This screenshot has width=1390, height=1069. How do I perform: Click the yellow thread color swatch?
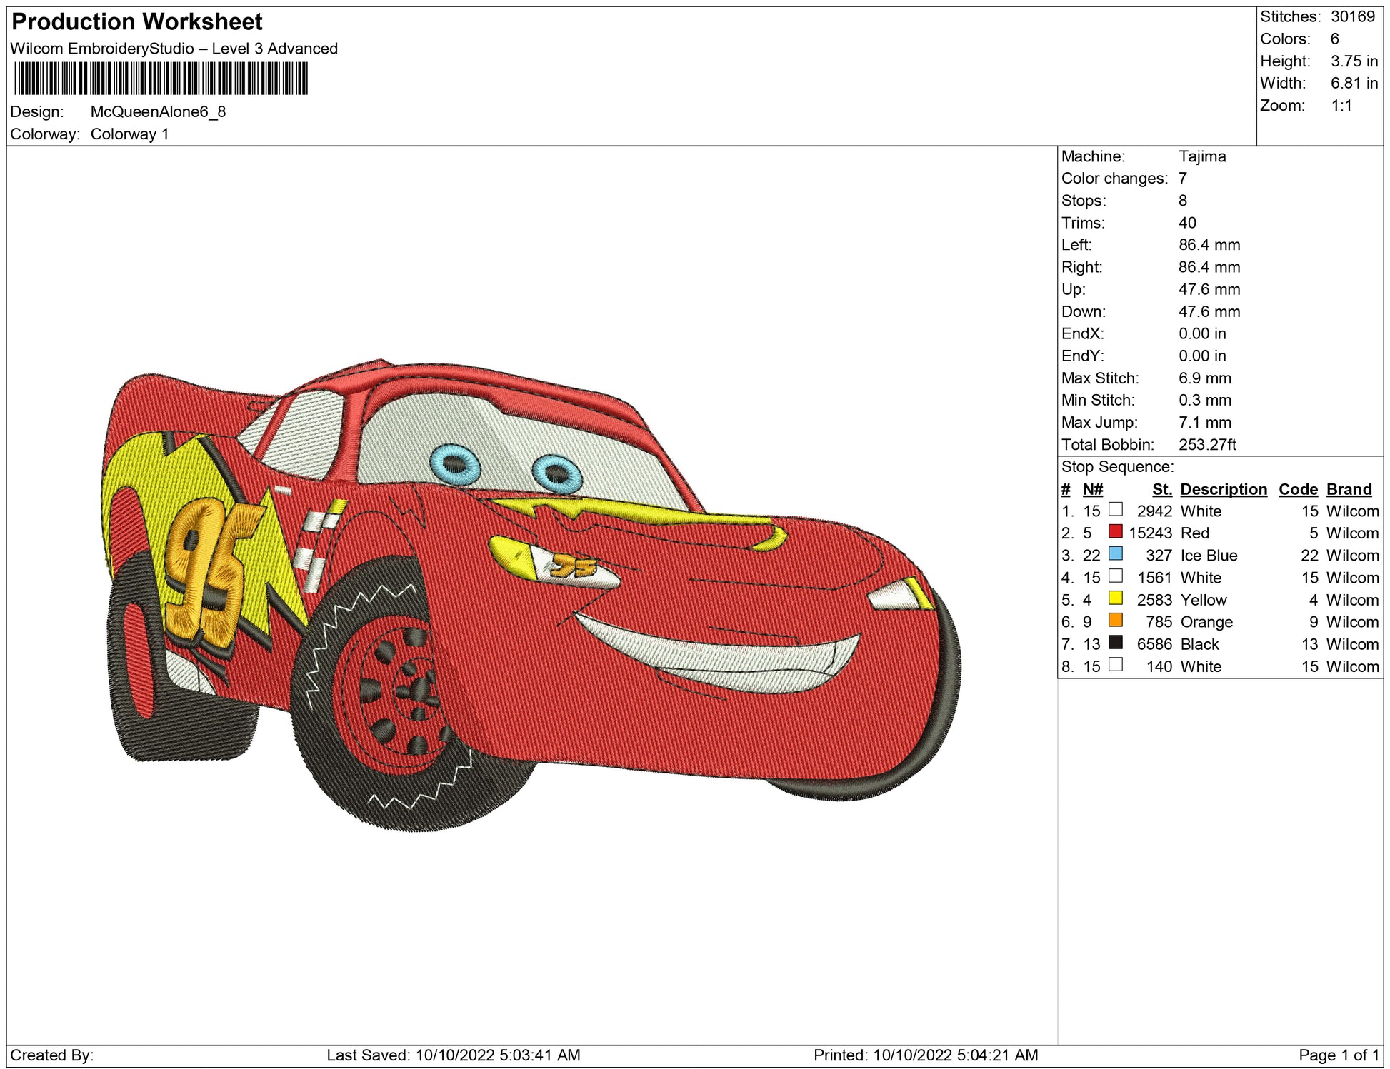(x=1115, y=598)
